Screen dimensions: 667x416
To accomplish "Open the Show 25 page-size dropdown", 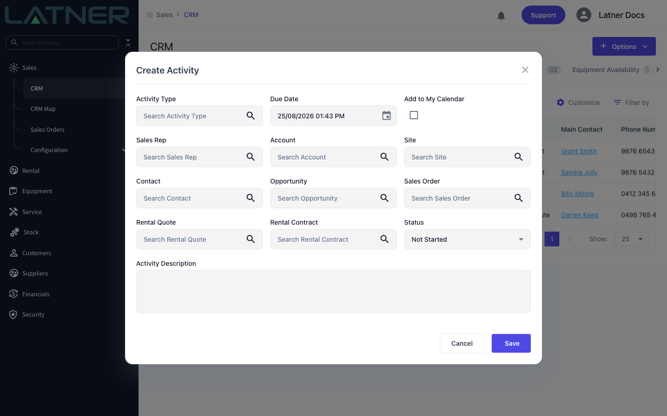I will [632, 239].
